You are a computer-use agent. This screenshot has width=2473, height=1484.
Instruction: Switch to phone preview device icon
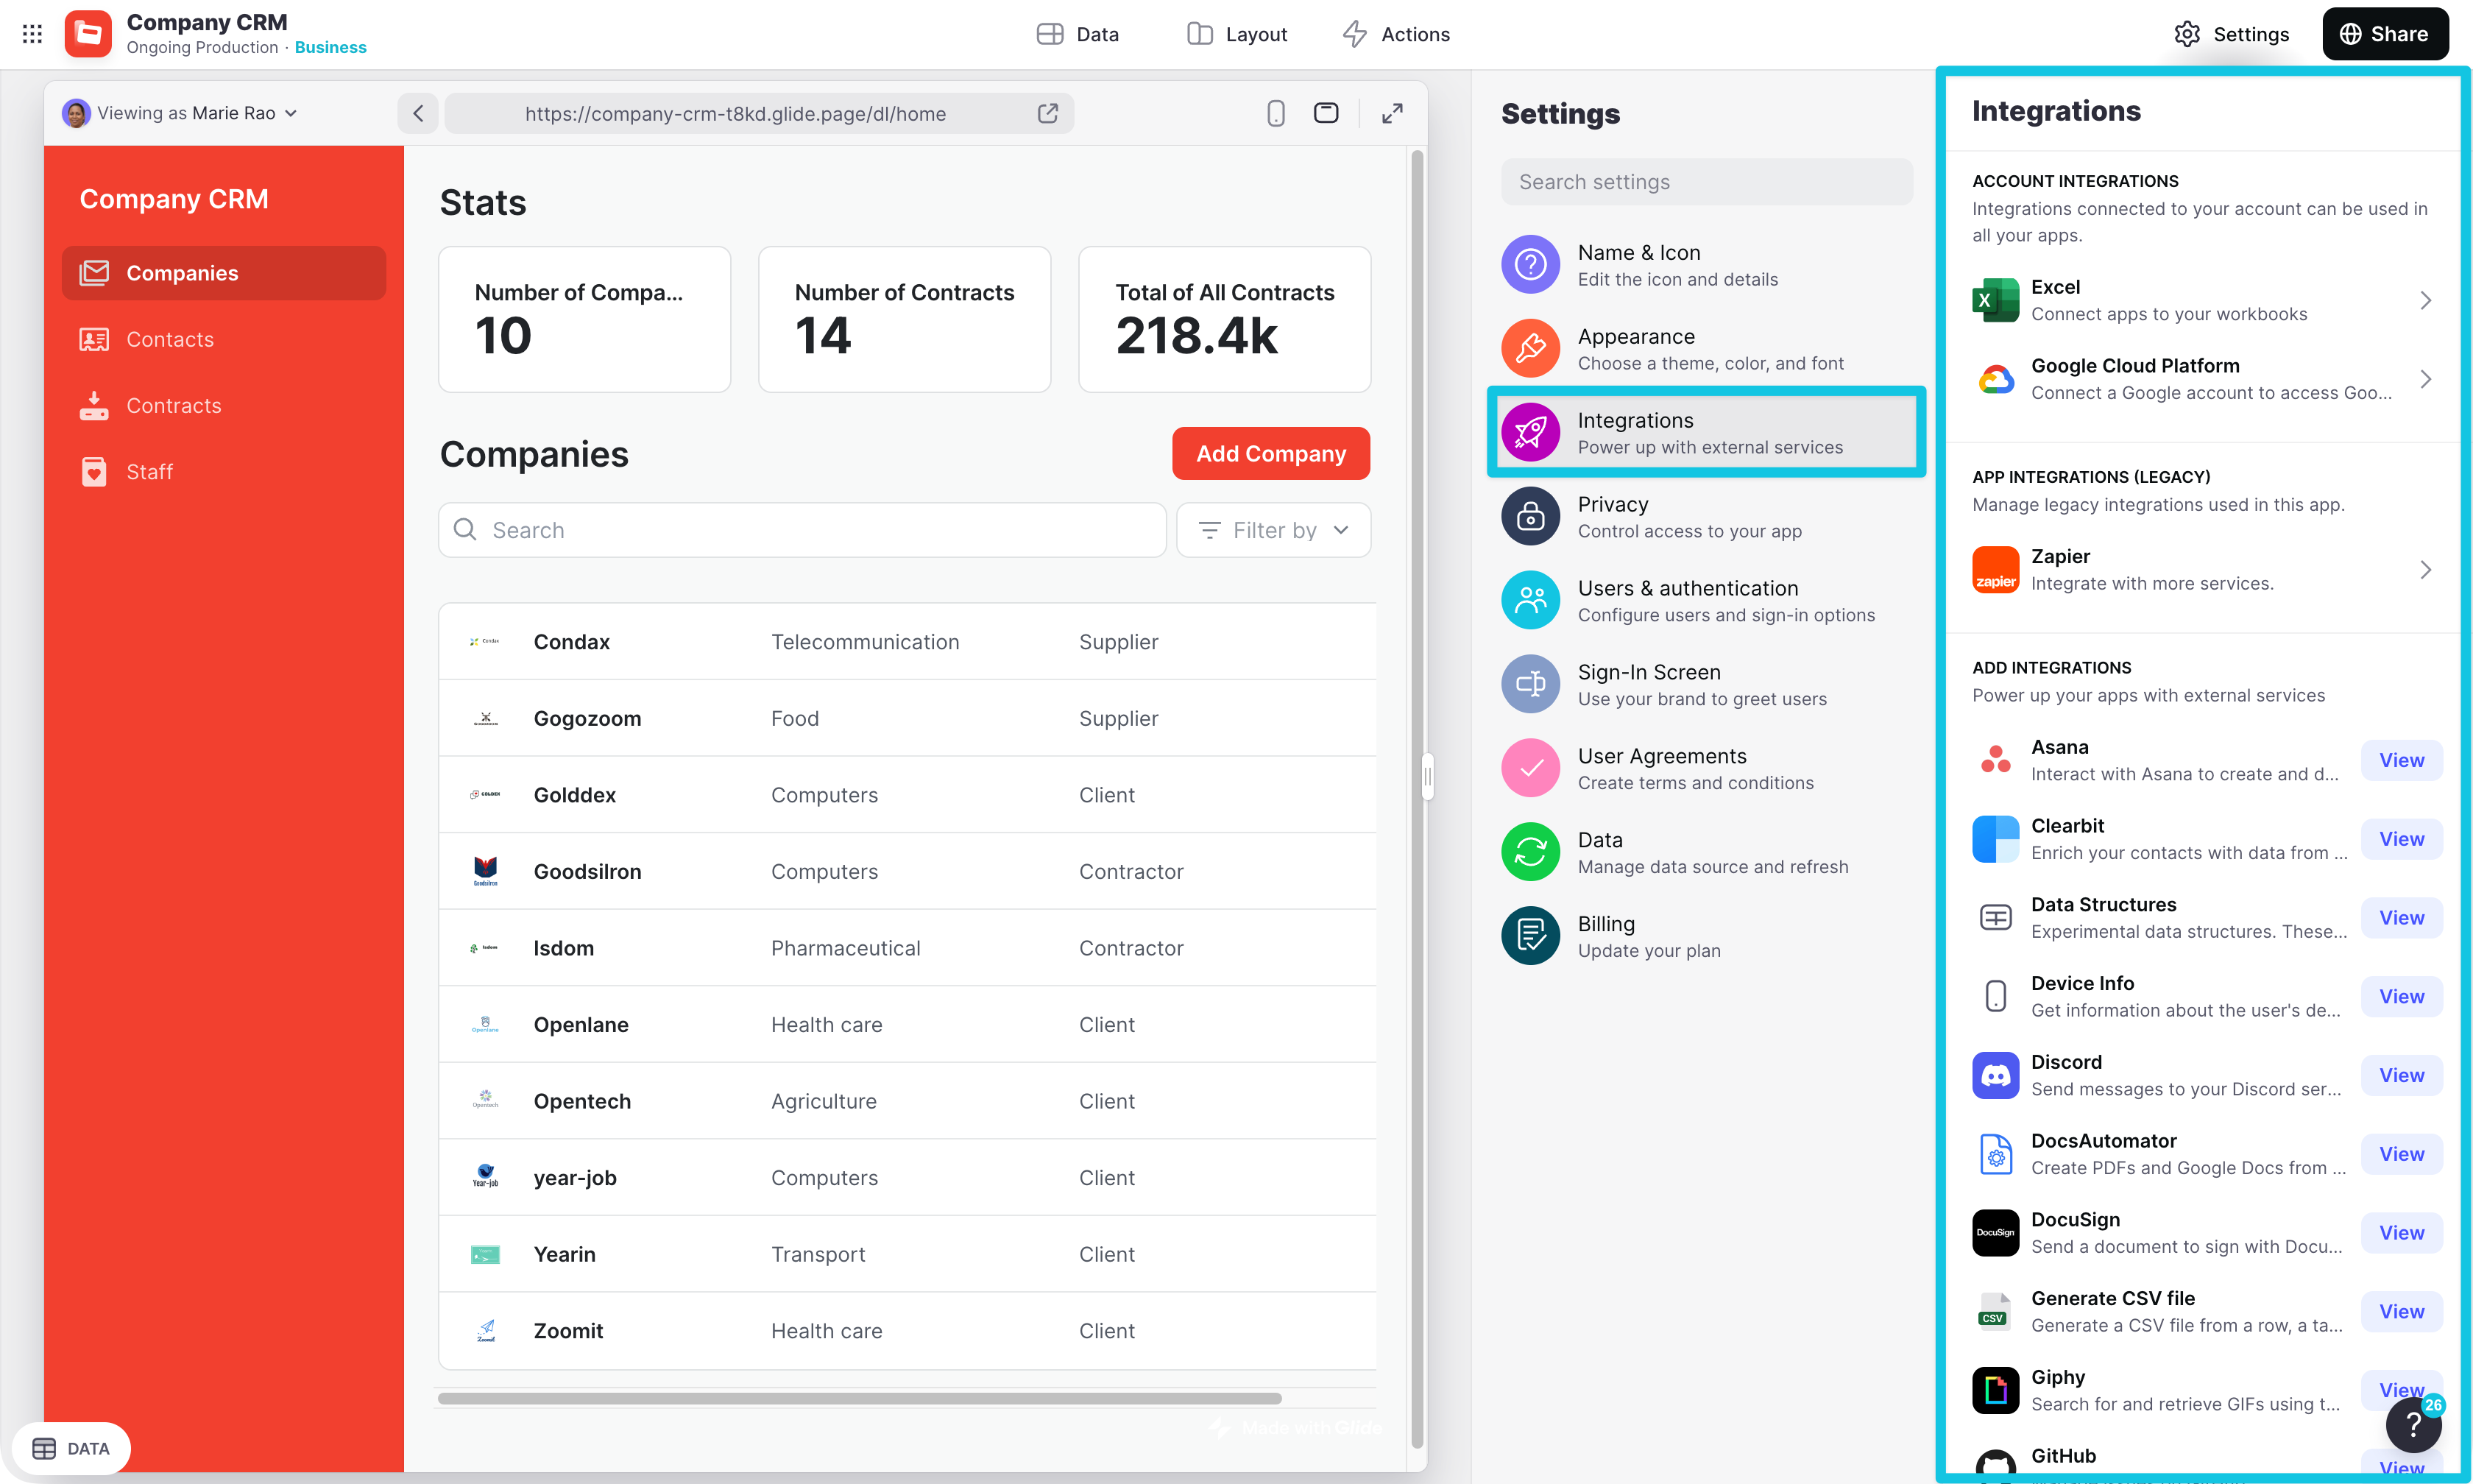tap(1276, 113)
